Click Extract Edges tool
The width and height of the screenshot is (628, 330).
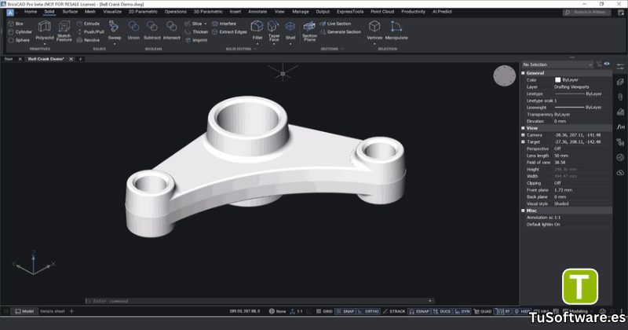(229, 31)
